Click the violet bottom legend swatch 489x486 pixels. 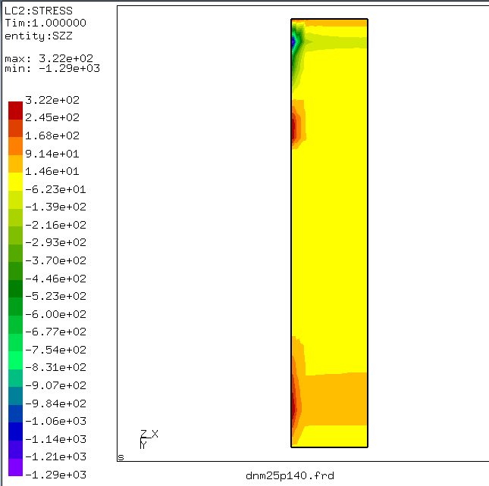[x=15, y=467]
